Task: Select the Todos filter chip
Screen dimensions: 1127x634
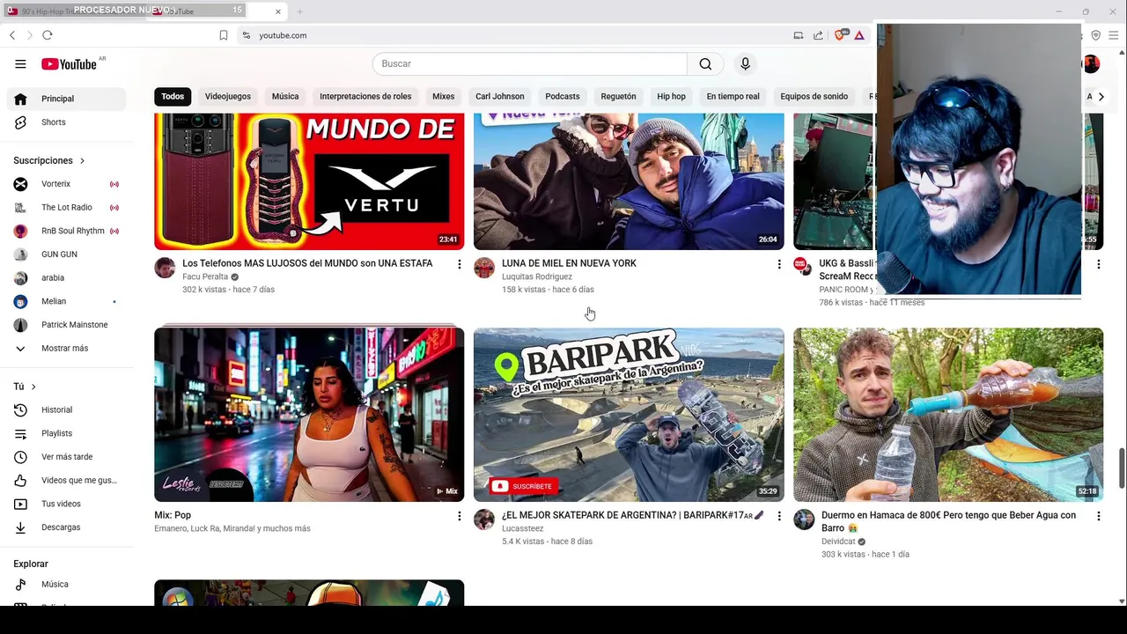Action: (x=173, y=97)
